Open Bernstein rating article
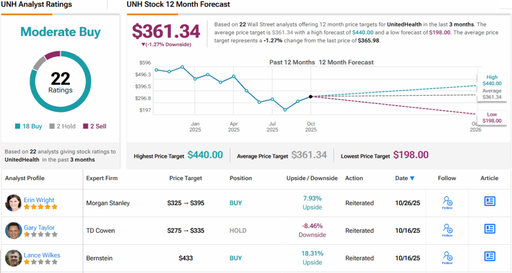This screenshot has width=512, height=273. (x=489, y=257)
